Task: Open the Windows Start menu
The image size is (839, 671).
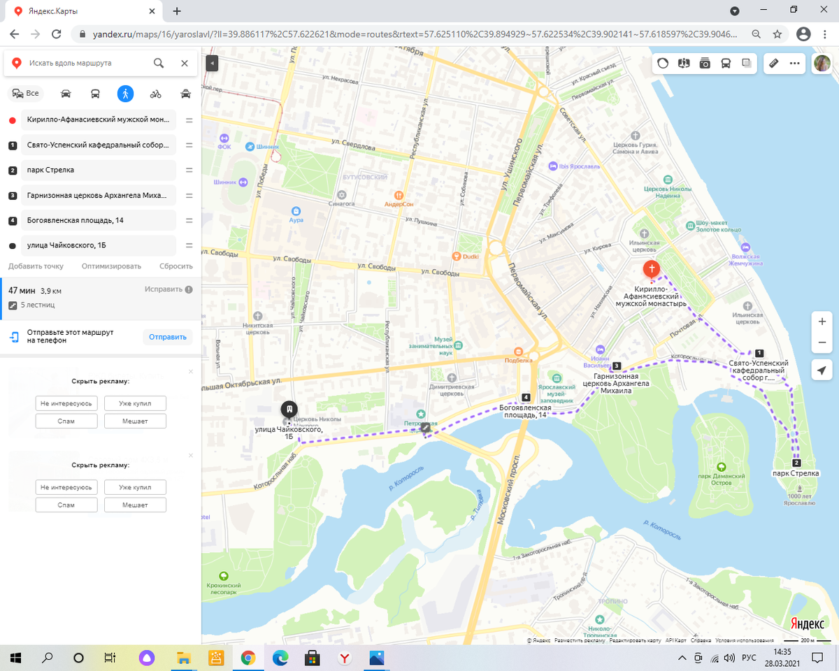Action: 15,658
